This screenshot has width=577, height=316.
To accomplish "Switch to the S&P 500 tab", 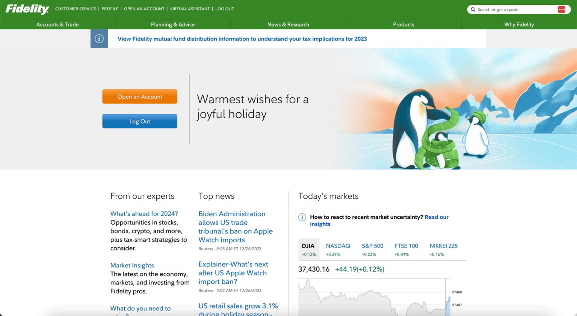I will coord(372,249).
